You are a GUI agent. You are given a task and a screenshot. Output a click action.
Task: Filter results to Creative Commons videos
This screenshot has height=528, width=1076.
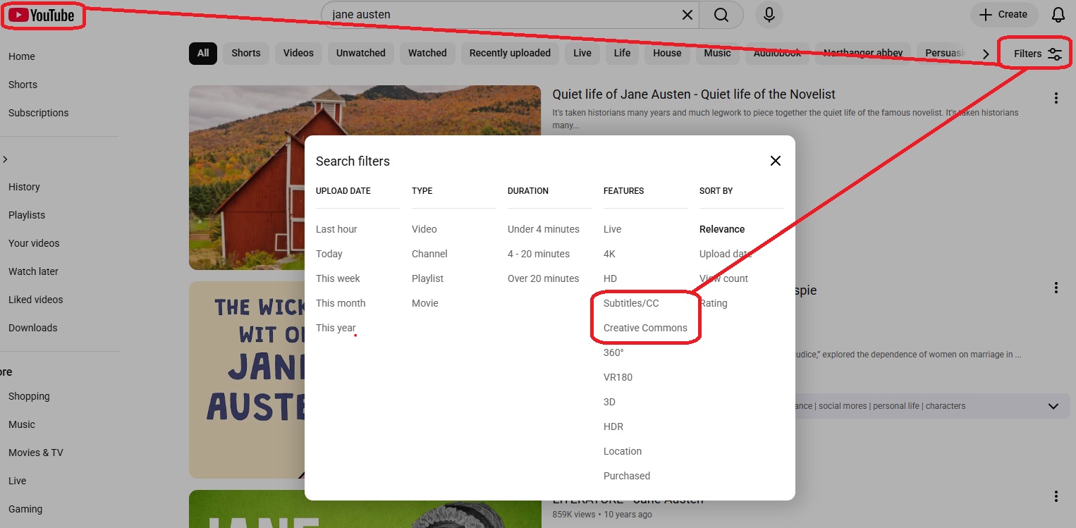(645, 327)
